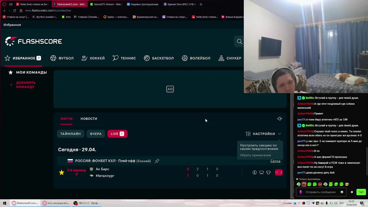Select the Вчера filter
The width and height of the screenshot is (368, 207).
(x=96, y=134)
